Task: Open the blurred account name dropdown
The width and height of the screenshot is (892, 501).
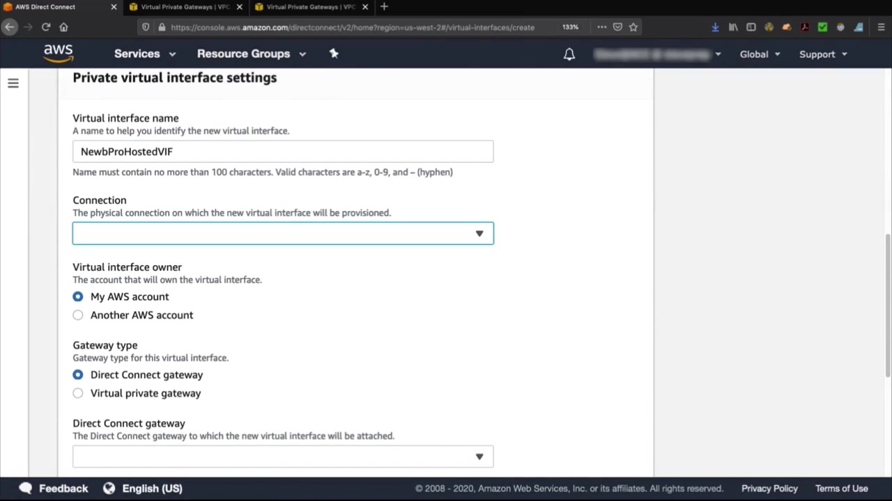Action: click(x=658, y=54)
